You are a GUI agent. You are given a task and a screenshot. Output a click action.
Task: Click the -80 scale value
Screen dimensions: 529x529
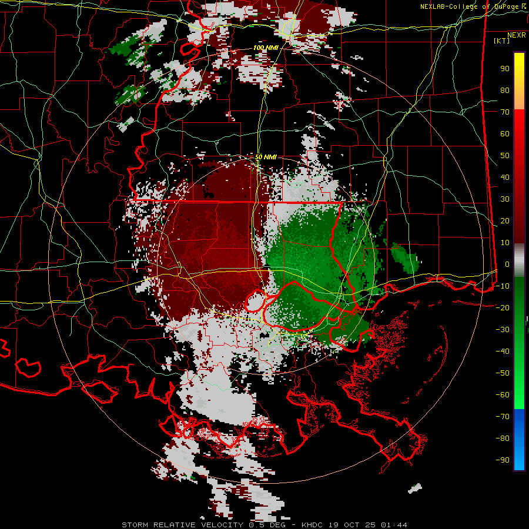click(503, 438)
